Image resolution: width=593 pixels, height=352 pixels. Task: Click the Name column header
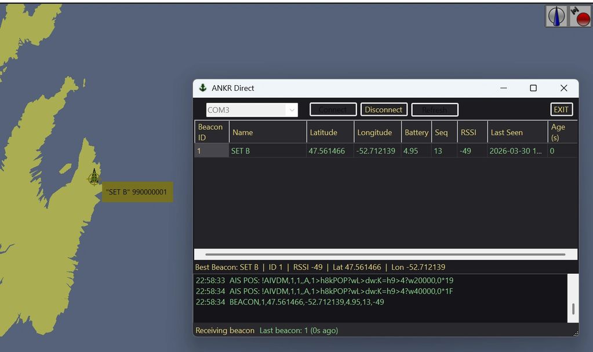click(243, 133)
